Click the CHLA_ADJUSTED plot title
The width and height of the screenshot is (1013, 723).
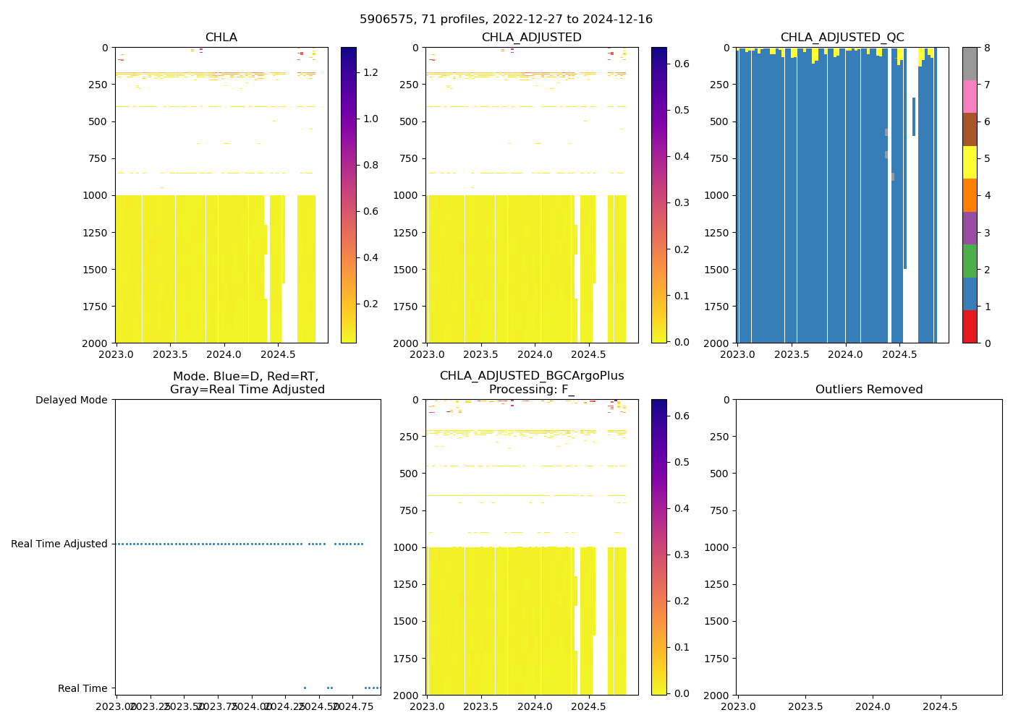pyautogui.click(x=531, y=38)
